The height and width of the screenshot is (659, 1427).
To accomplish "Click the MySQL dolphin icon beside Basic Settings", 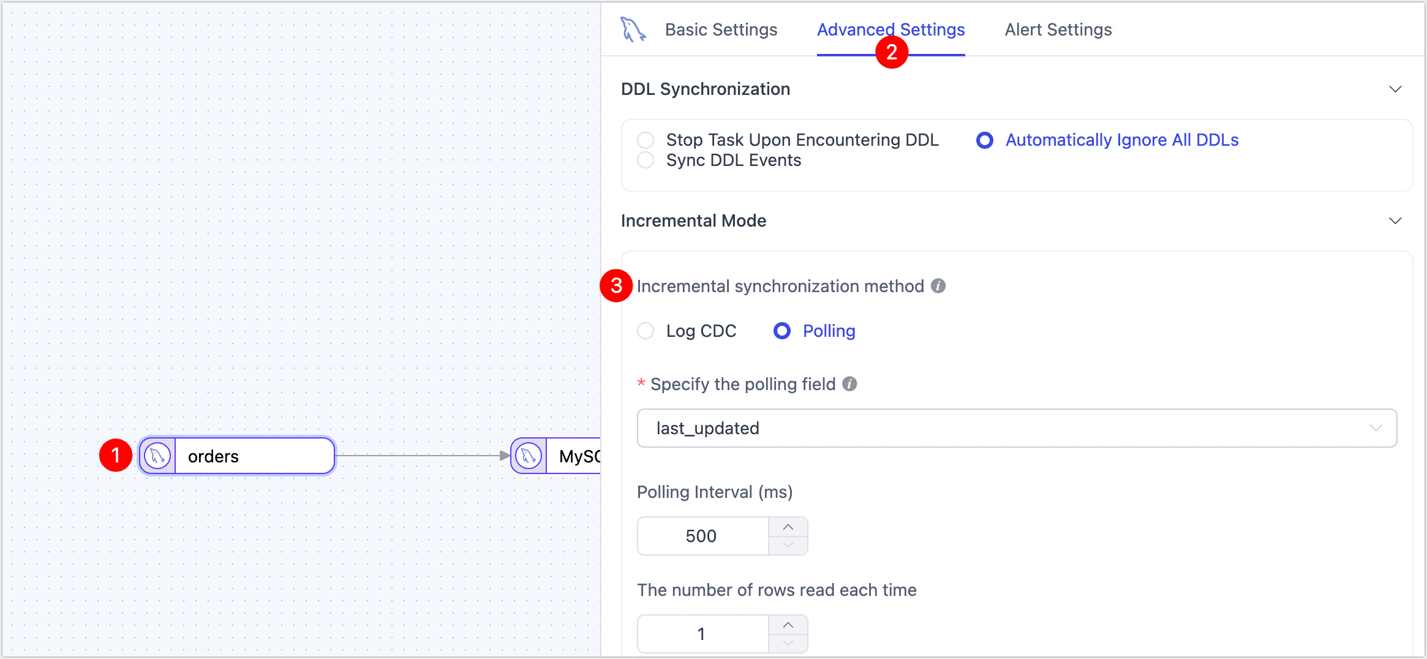I will point(633,29).
